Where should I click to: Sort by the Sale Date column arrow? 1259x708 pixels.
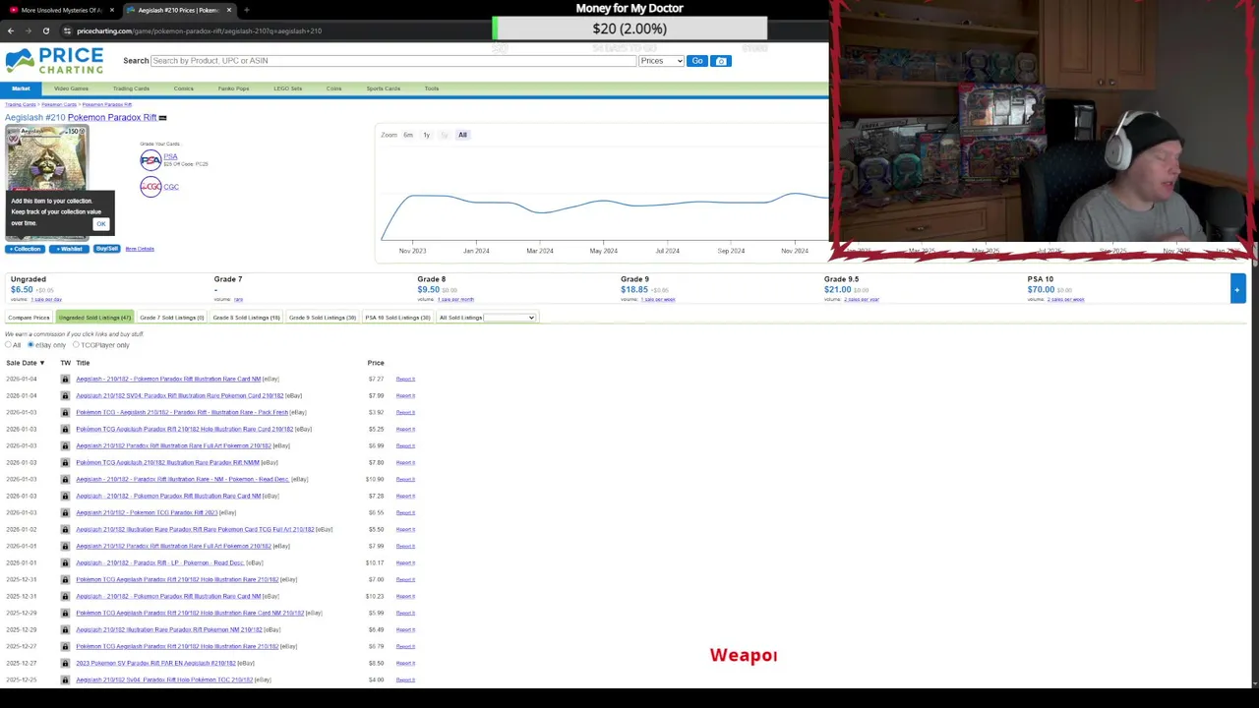click(41, 363)
